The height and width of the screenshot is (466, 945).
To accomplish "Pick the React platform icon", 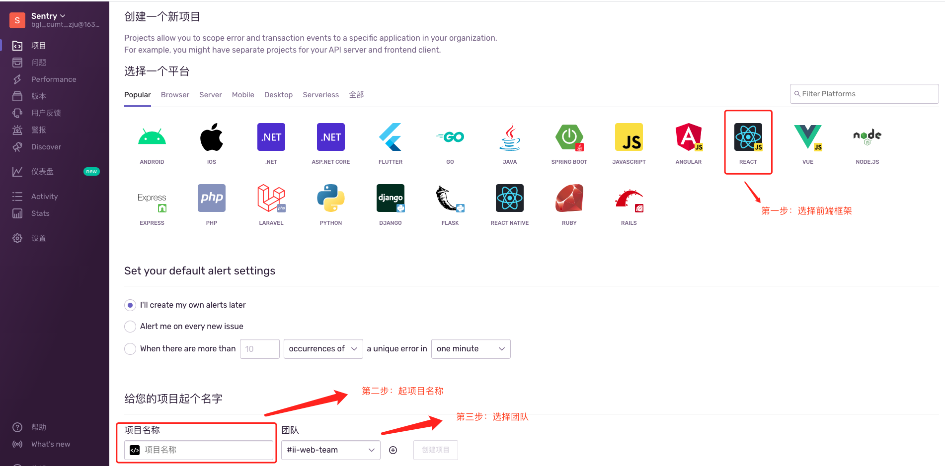I will pos(748,137).
